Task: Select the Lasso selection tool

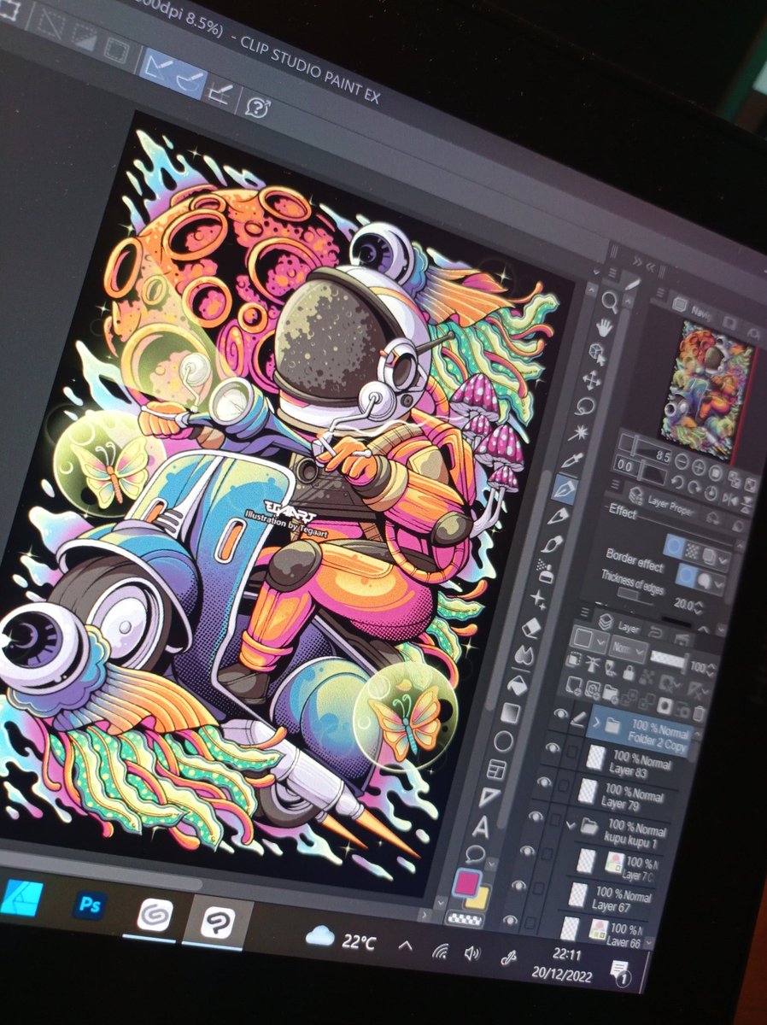Action: pyautogui.click(x=586, y=407)
